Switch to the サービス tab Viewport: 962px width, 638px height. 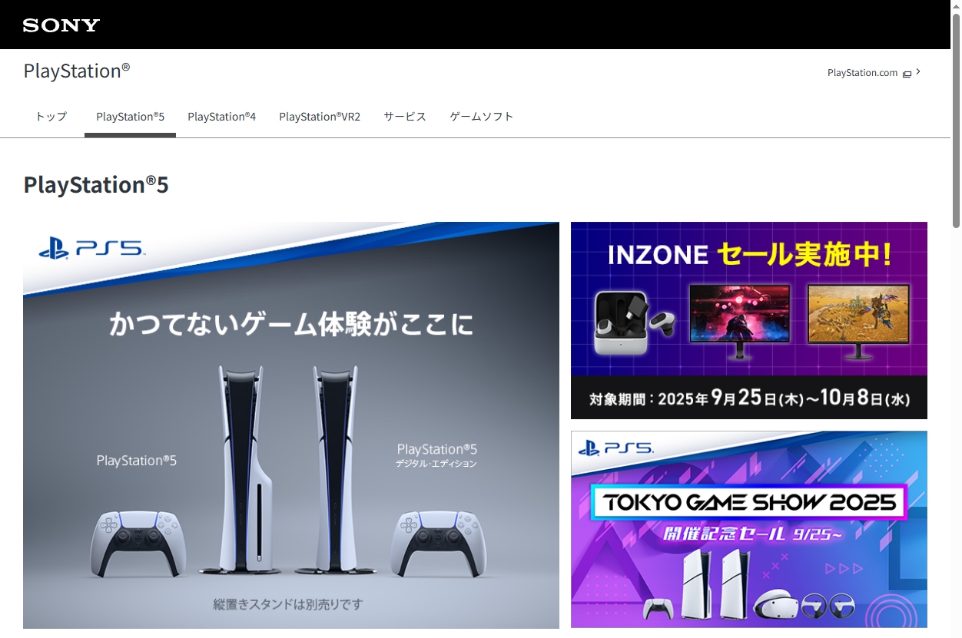pos(405,117)
